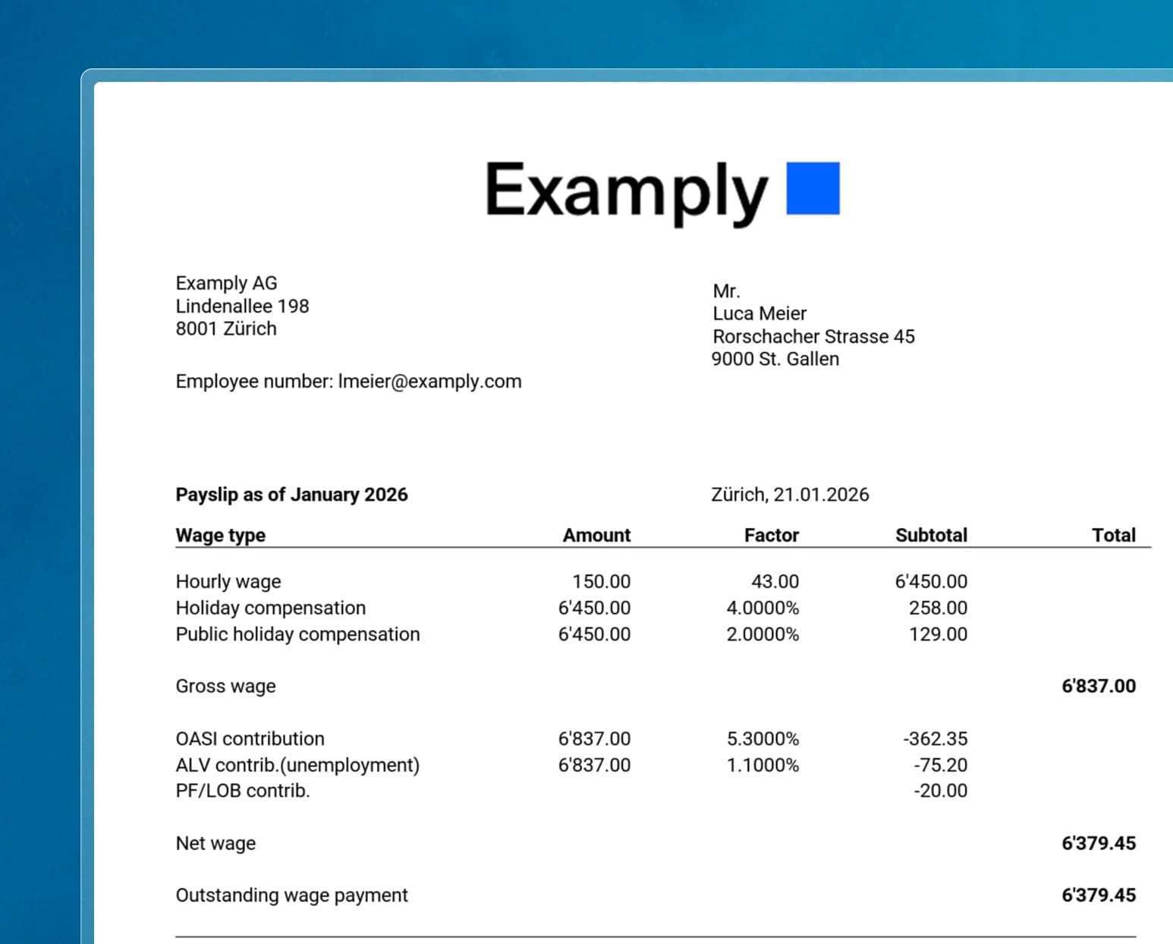Select the "Hourly wage" row label
The image size is (1173, 944).
pyautogui.click(x=228, y=581)
